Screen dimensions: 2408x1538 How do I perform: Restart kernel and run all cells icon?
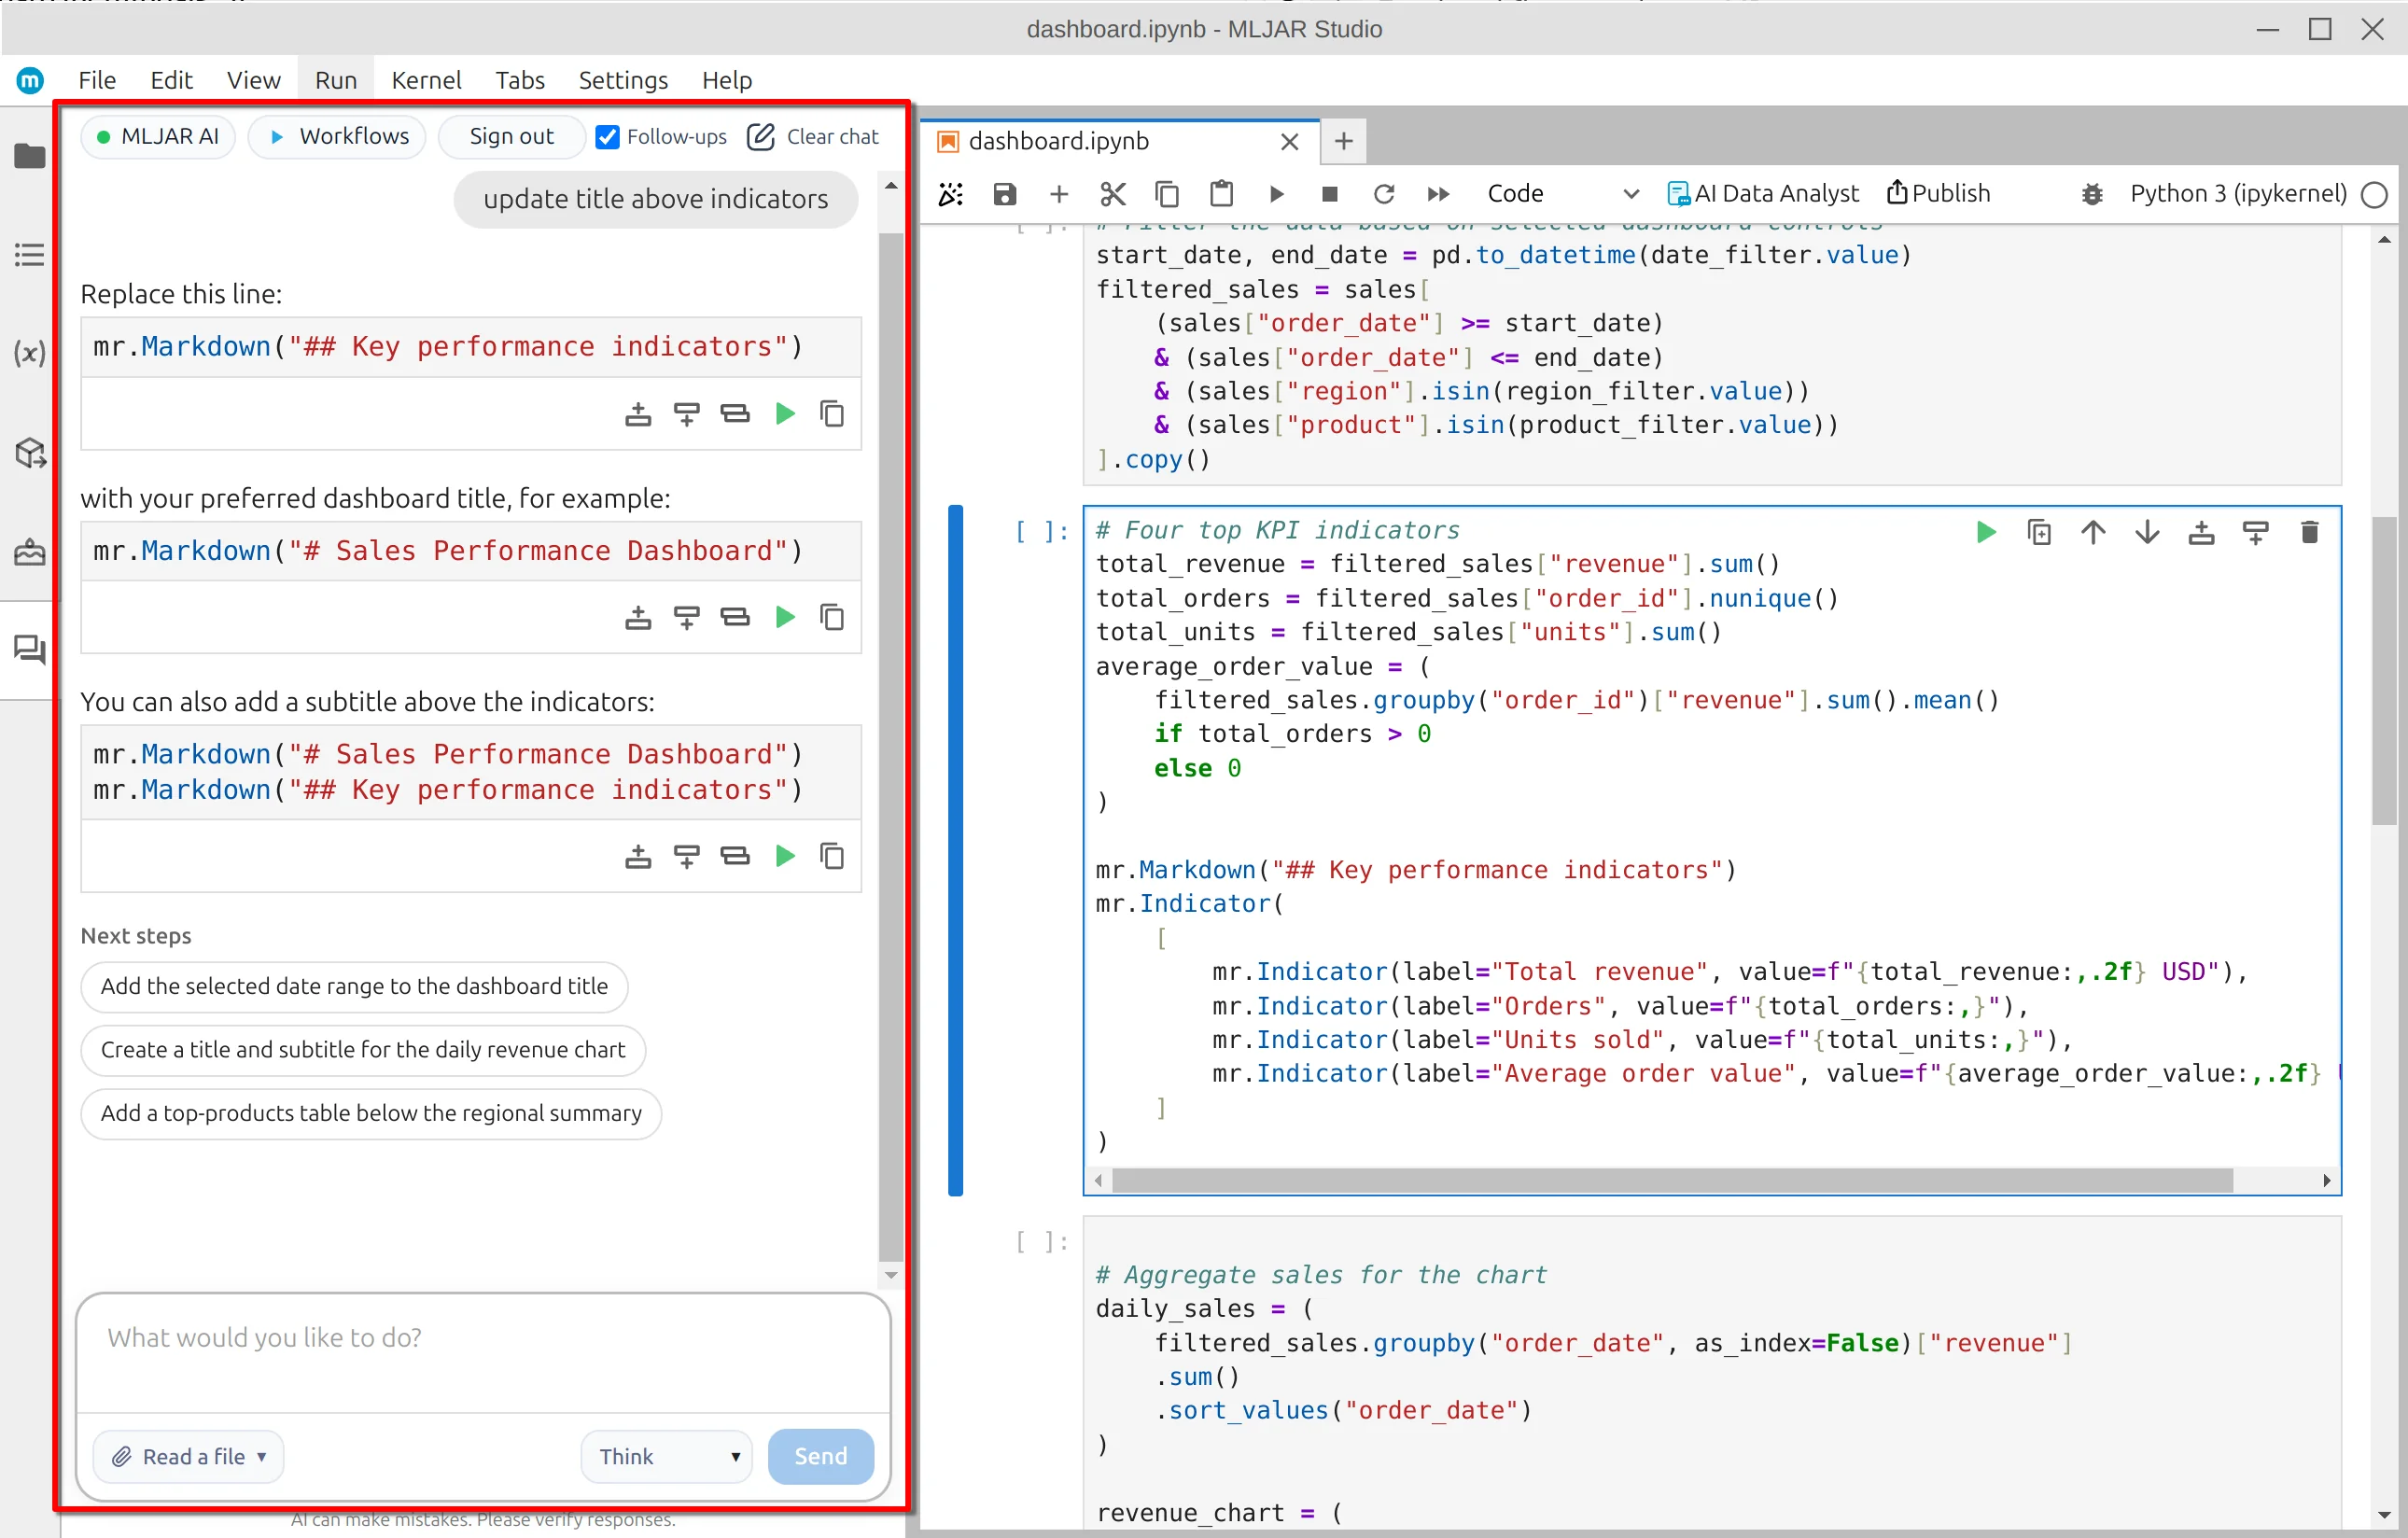pyautogui.click(x=1438, y=194)
